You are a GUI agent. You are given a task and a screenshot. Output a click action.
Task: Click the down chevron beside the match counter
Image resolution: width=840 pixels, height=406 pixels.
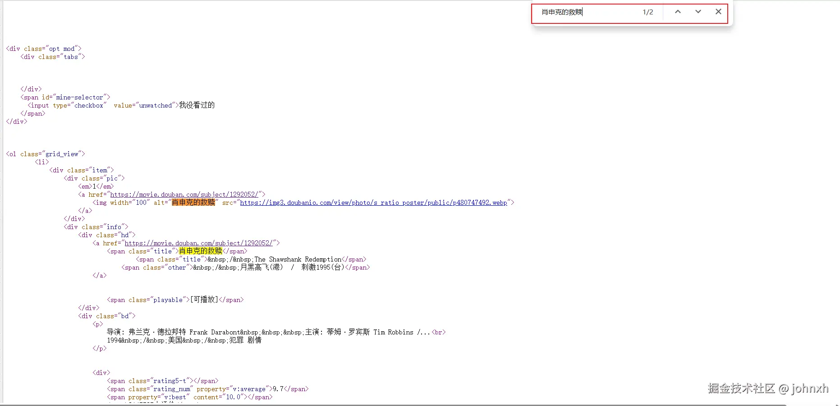point(698,12)
